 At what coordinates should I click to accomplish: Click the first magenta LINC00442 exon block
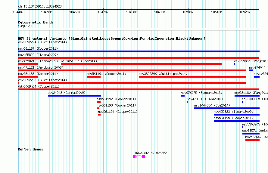click(134, 156)
